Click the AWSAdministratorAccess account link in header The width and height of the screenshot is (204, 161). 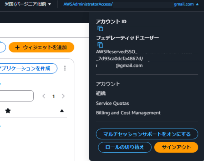click(x=88, y=4)
